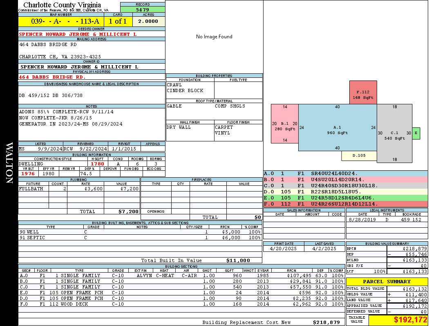Click foundation CINDER BLOCK entry
Image resolution: width=429 pixels, height=326 pixels.
(185, 90)
